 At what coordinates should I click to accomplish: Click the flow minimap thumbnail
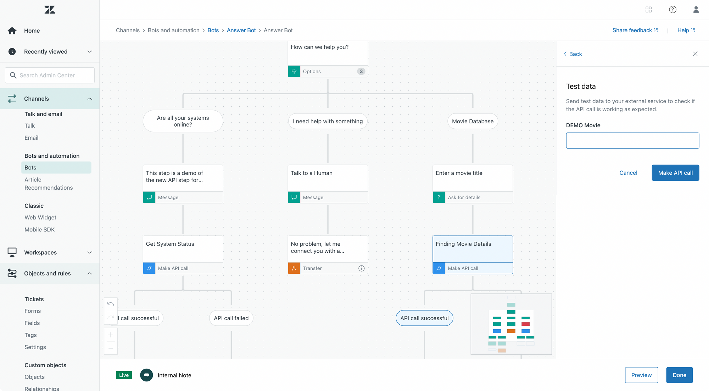511,324
